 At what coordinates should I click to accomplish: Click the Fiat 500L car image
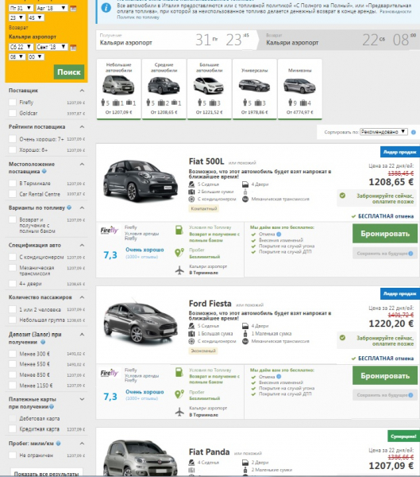pyautogui.click(x=141, y=181)
